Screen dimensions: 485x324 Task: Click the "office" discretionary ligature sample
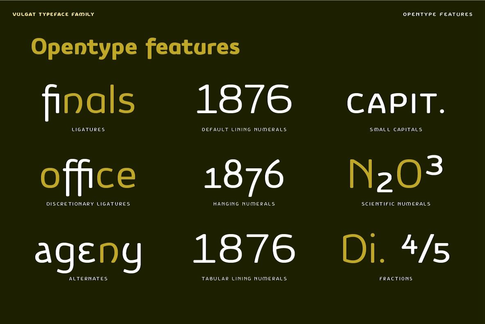[x=88, y=176]
